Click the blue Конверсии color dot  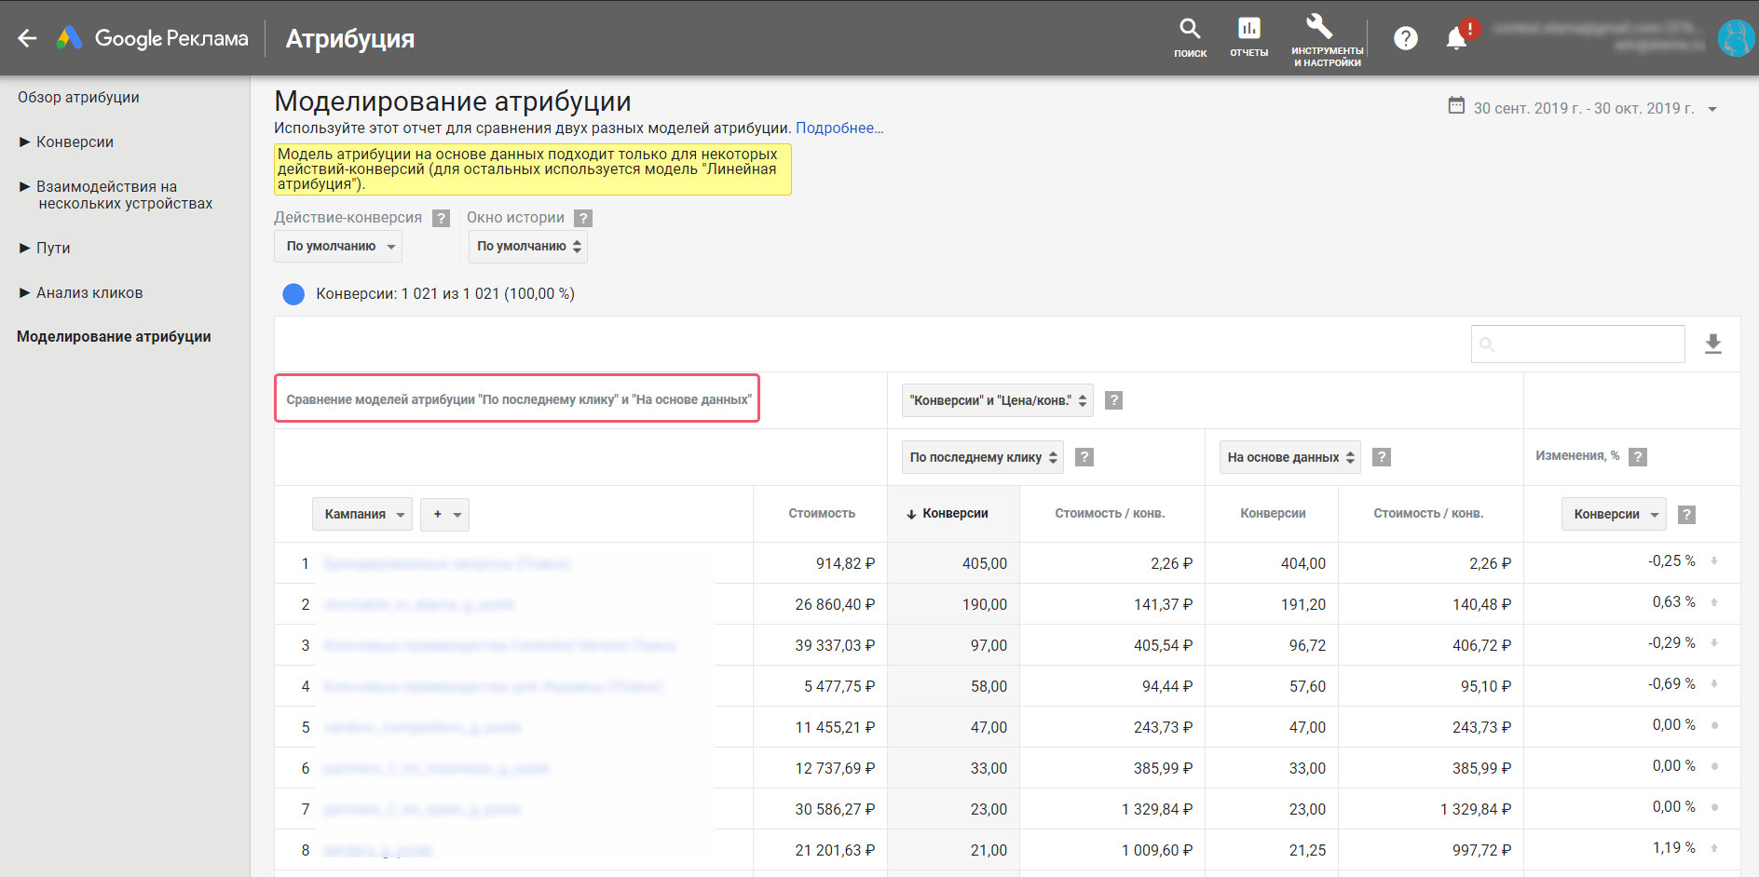click(293, 294)
